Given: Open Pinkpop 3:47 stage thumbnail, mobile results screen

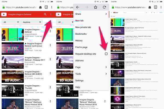Looking at the screenshot, I should coord(13,63).
